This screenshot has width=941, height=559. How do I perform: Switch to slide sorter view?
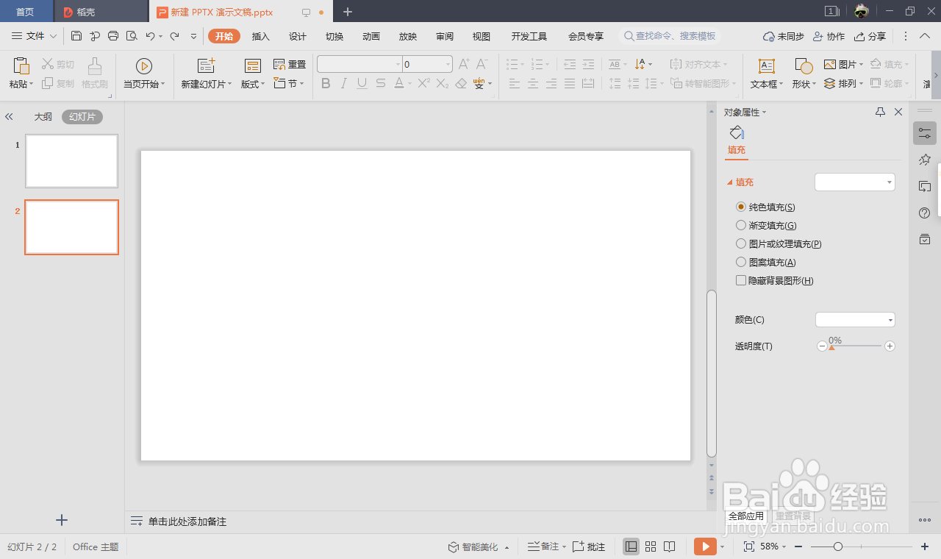pyautogui.click(x=651, y=546)
